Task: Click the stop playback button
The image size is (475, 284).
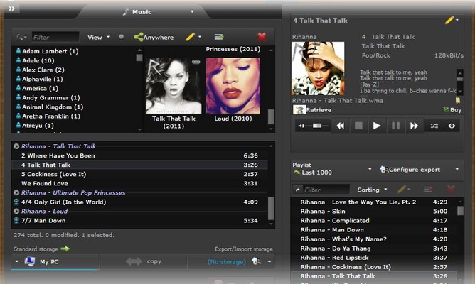Action: 358,126
